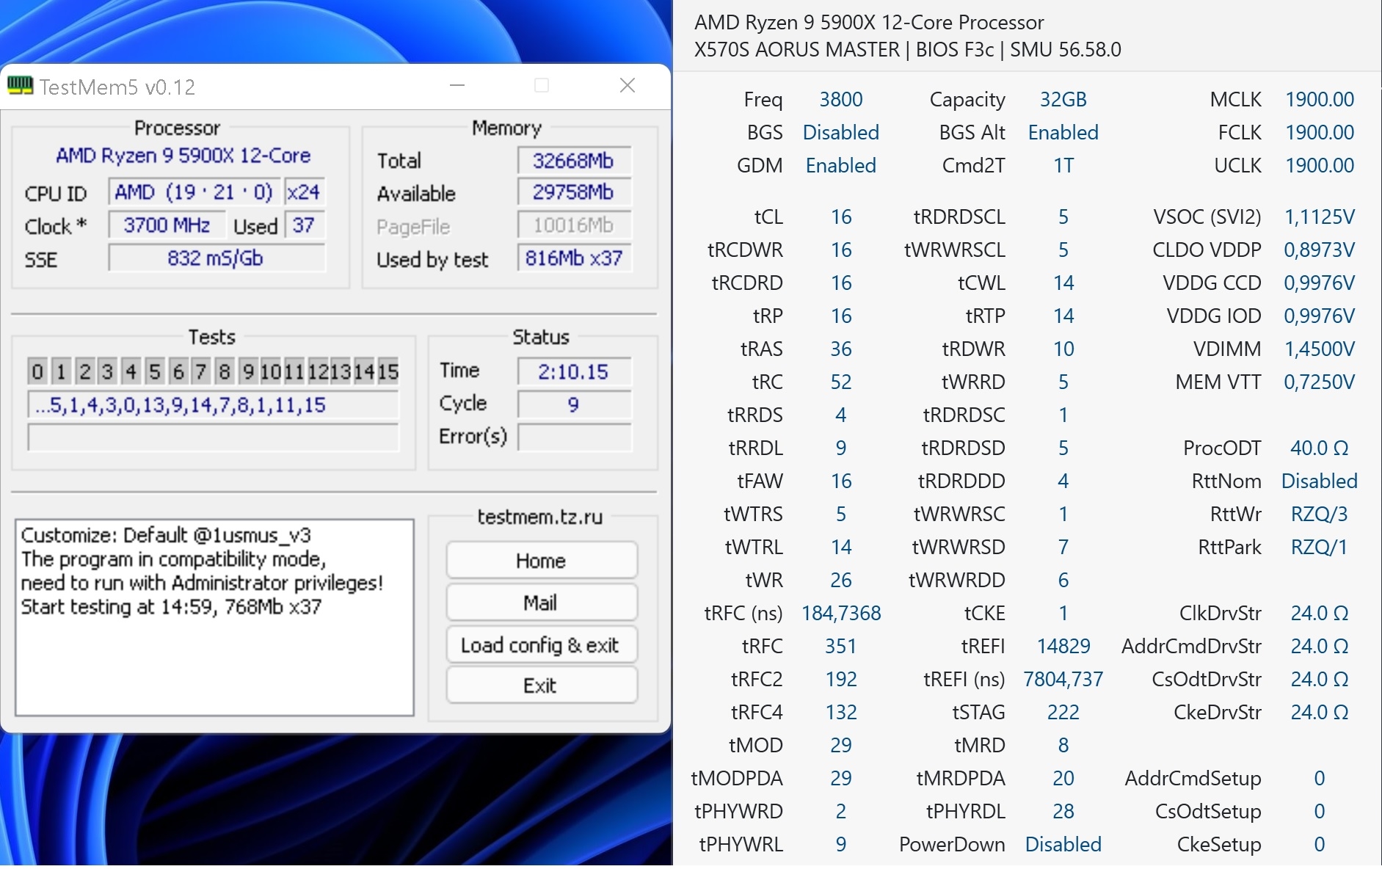1382x869 pixels.
Task: Click the Cycle count field
Action: [573, 404]
